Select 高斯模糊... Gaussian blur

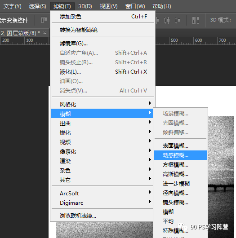pos(180,174)
